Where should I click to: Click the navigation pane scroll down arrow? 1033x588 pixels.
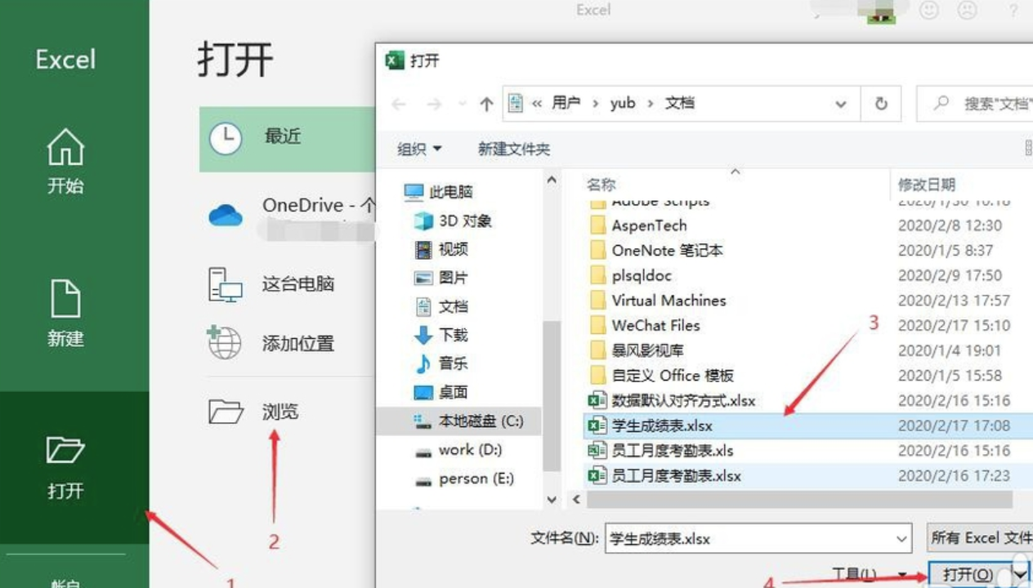coord(552,499)
